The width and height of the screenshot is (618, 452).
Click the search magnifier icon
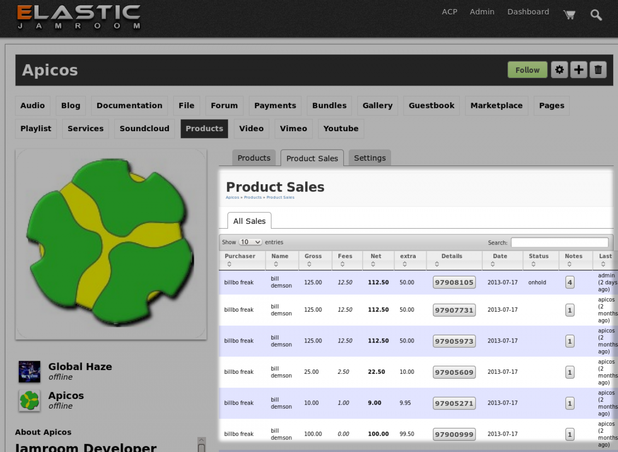click(x=596, y=14)
